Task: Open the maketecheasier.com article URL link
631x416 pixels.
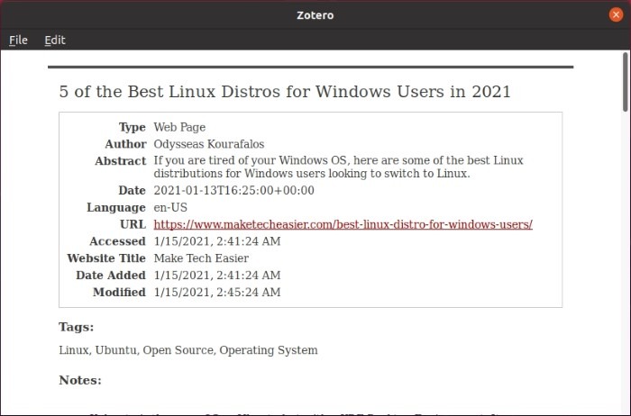Action: (x=343, y=224)
